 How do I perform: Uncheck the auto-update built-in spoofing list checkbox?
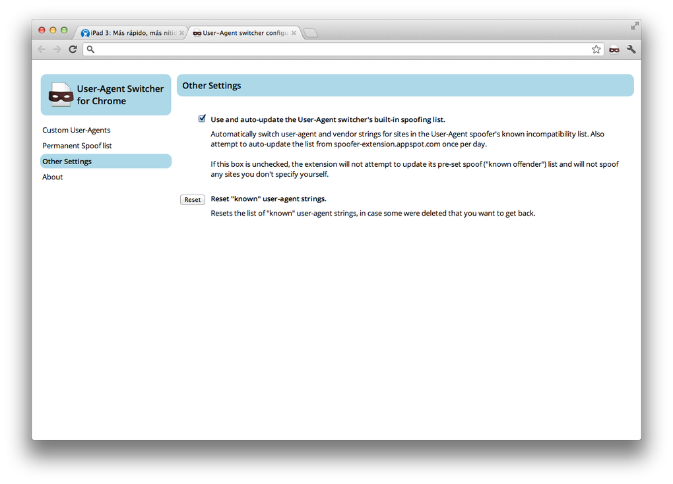(x=202, y=119)
